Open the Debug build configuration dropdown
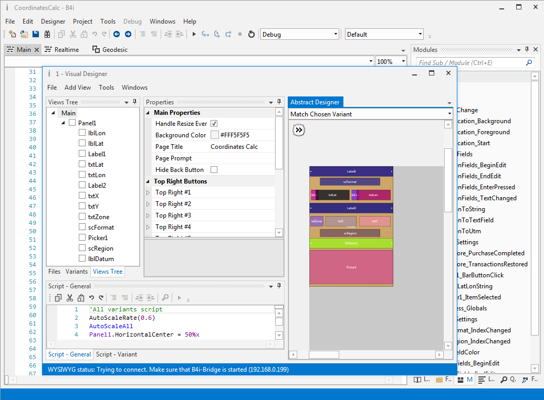 (299, 34)
